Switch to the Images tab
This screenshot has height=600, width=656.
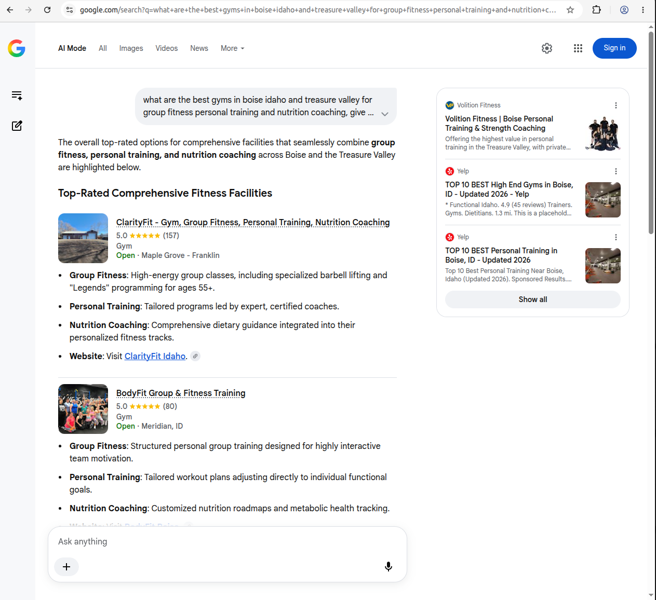click(x=131, y=48)
